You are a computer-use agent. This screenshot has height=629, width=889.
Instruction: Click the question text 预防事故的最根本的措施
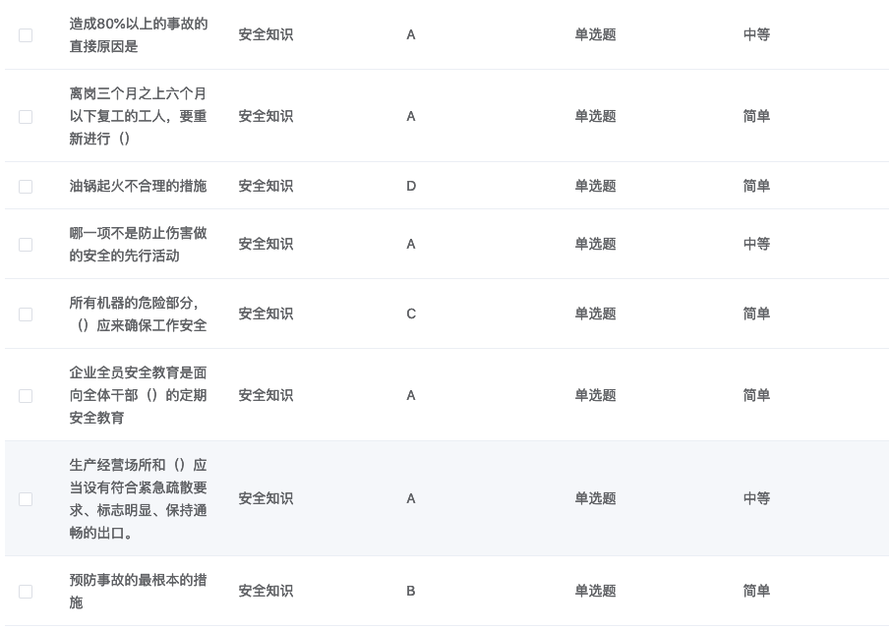tap(138, 591)
